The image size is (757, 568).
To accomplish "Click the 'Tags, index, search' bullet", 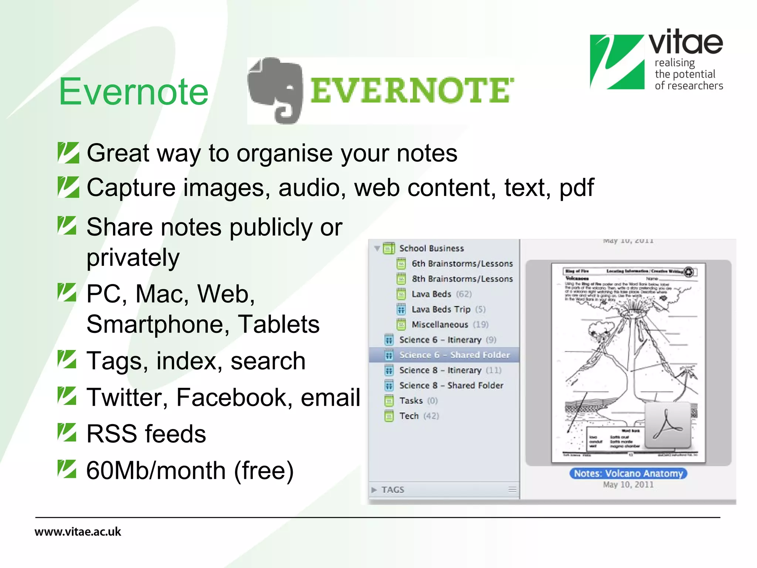I will (196, 361).
